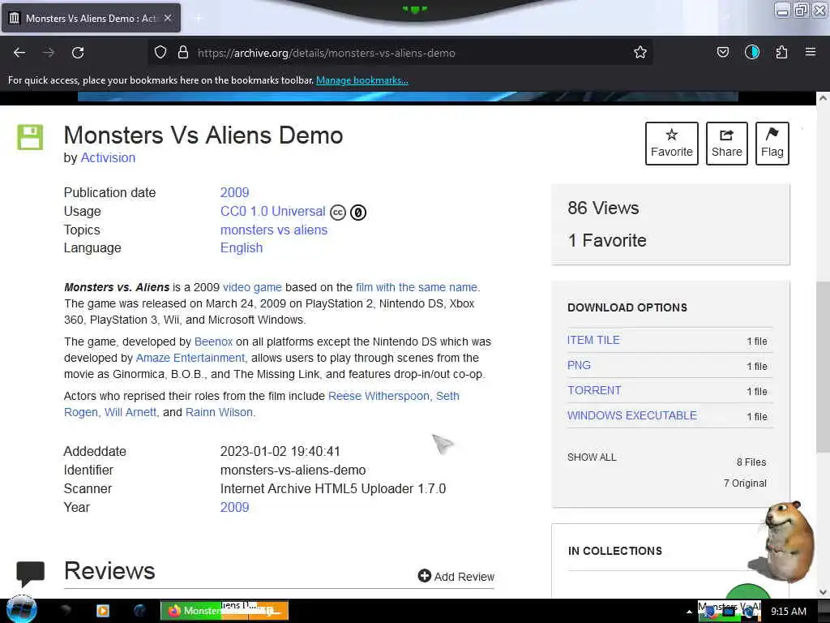Click the monsters vs aliens topic link
This screenshot has height=623, width=830.
(x=274, y=230)
